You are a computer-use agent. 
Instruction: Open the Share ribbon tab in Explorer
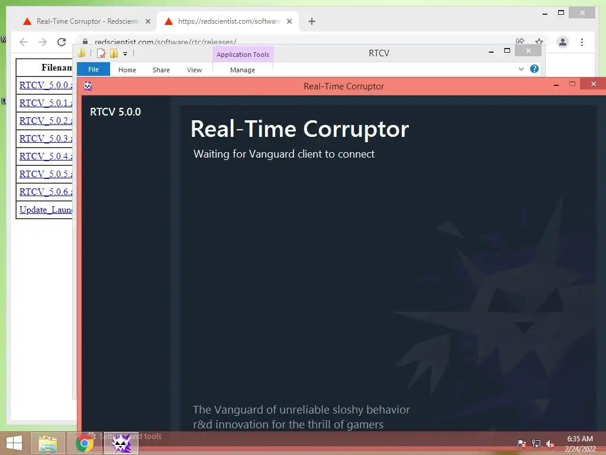point(161,70)
